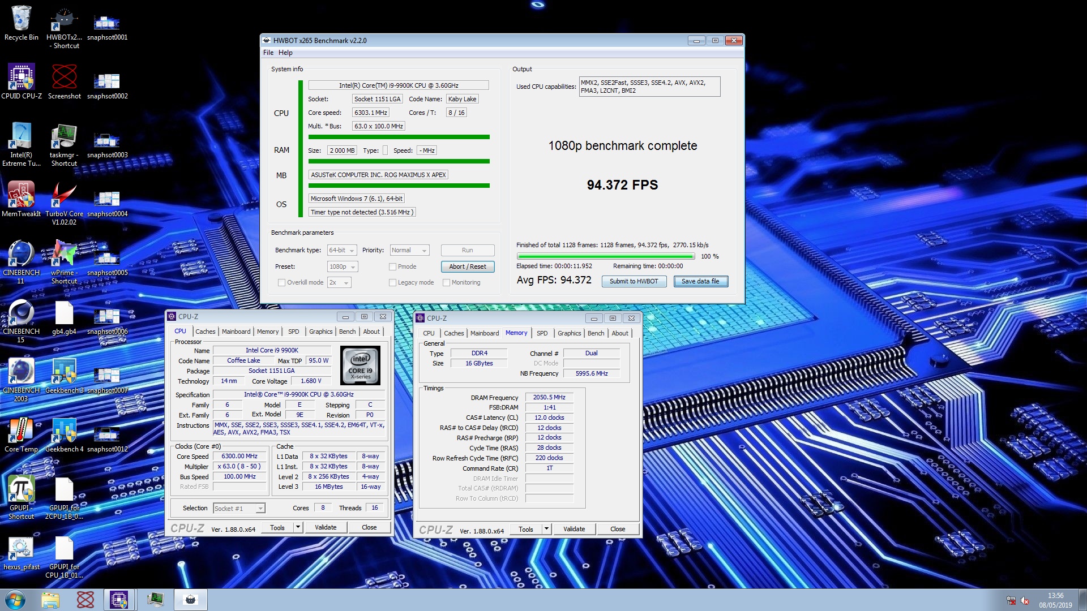This screenshot has height=611, width=1087.
Task: Open Graphics tab in left CPU-Z
Action: (320, 332)
